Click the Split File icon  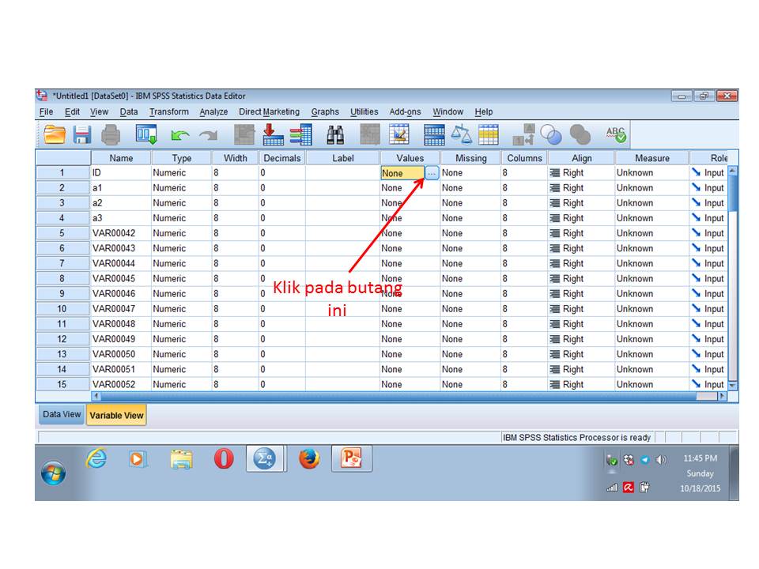pos(434,134)
